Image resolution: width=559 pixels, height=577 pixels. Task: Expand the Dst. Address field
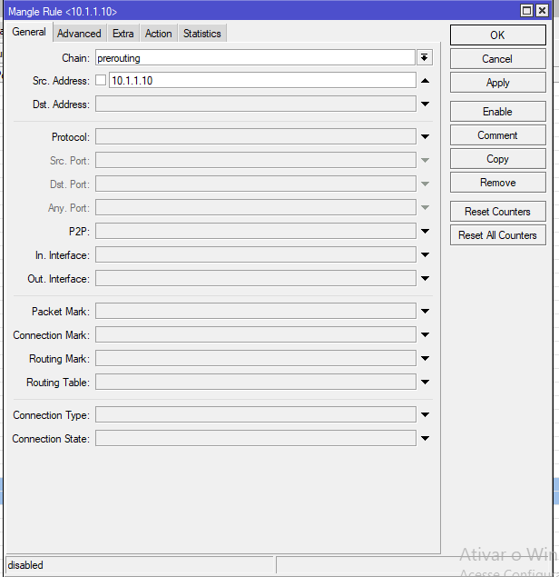point(426,104)
